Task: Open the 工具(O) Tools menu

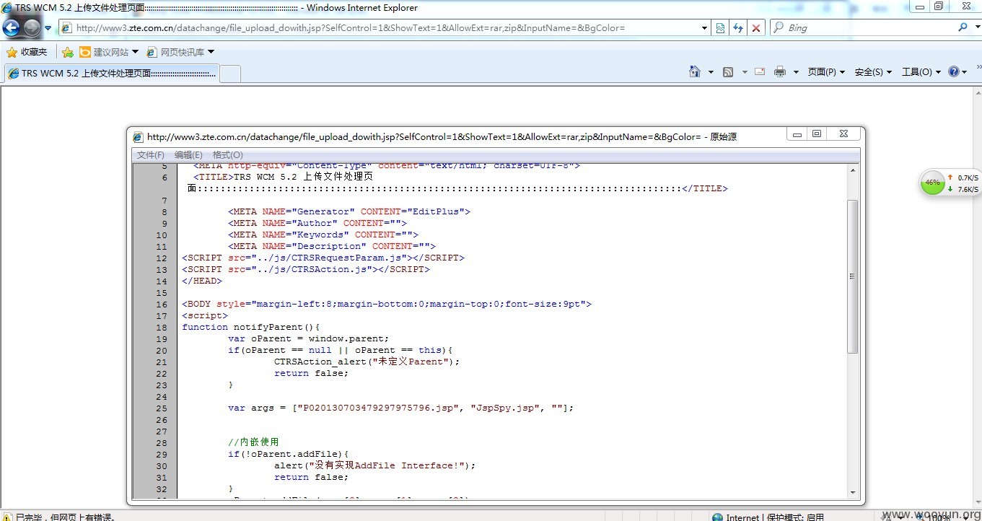Action: pyautogui.click(x=921, y=72)
